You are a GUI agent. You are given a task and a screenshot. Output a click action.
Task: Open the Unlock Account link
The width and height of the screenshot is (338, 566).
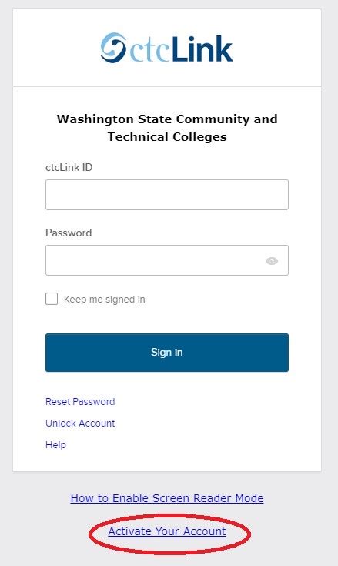(80, 423)
